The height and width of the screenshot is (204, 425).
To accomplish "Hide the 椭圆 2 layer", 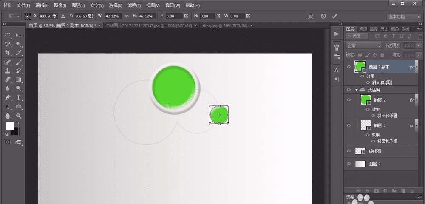I will coord(349,100).
